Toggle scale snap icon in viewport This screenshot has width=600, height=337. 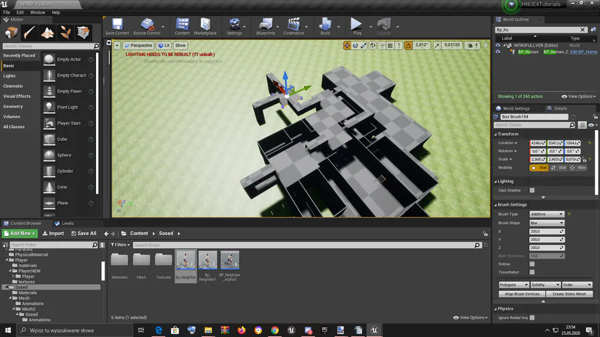tap(437, 45)
